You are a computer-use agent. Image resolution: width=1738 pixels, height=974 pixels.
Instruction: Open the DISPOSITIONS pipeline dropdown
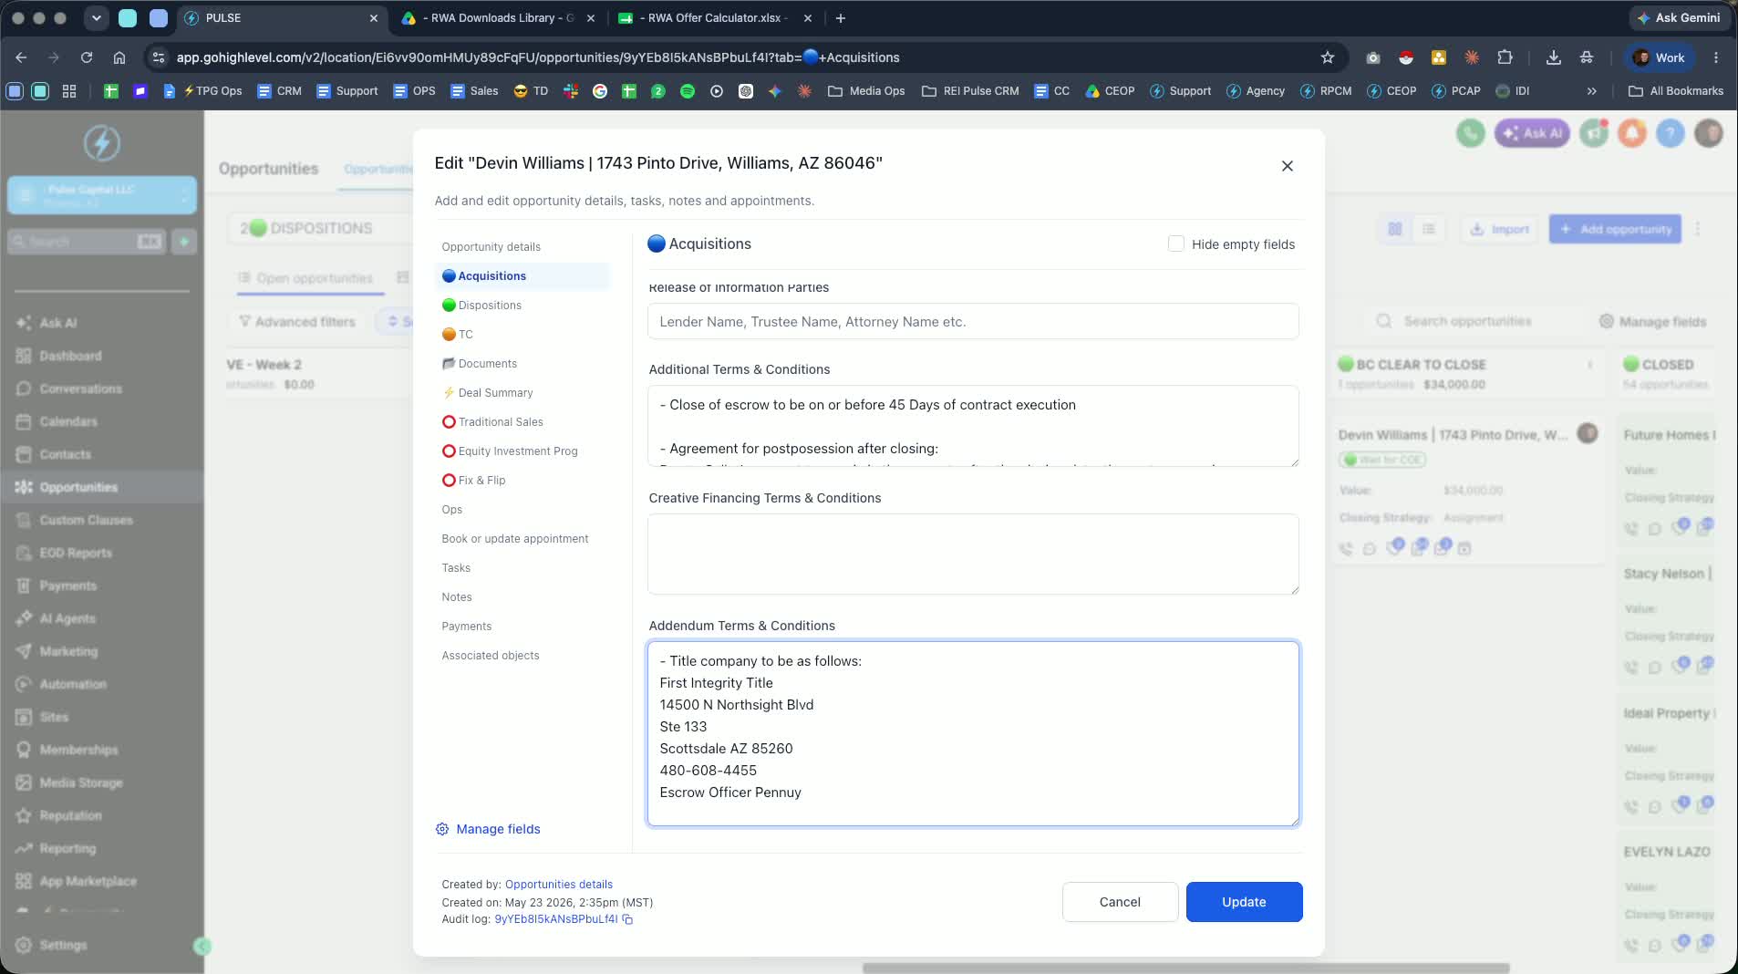(321, 228)
